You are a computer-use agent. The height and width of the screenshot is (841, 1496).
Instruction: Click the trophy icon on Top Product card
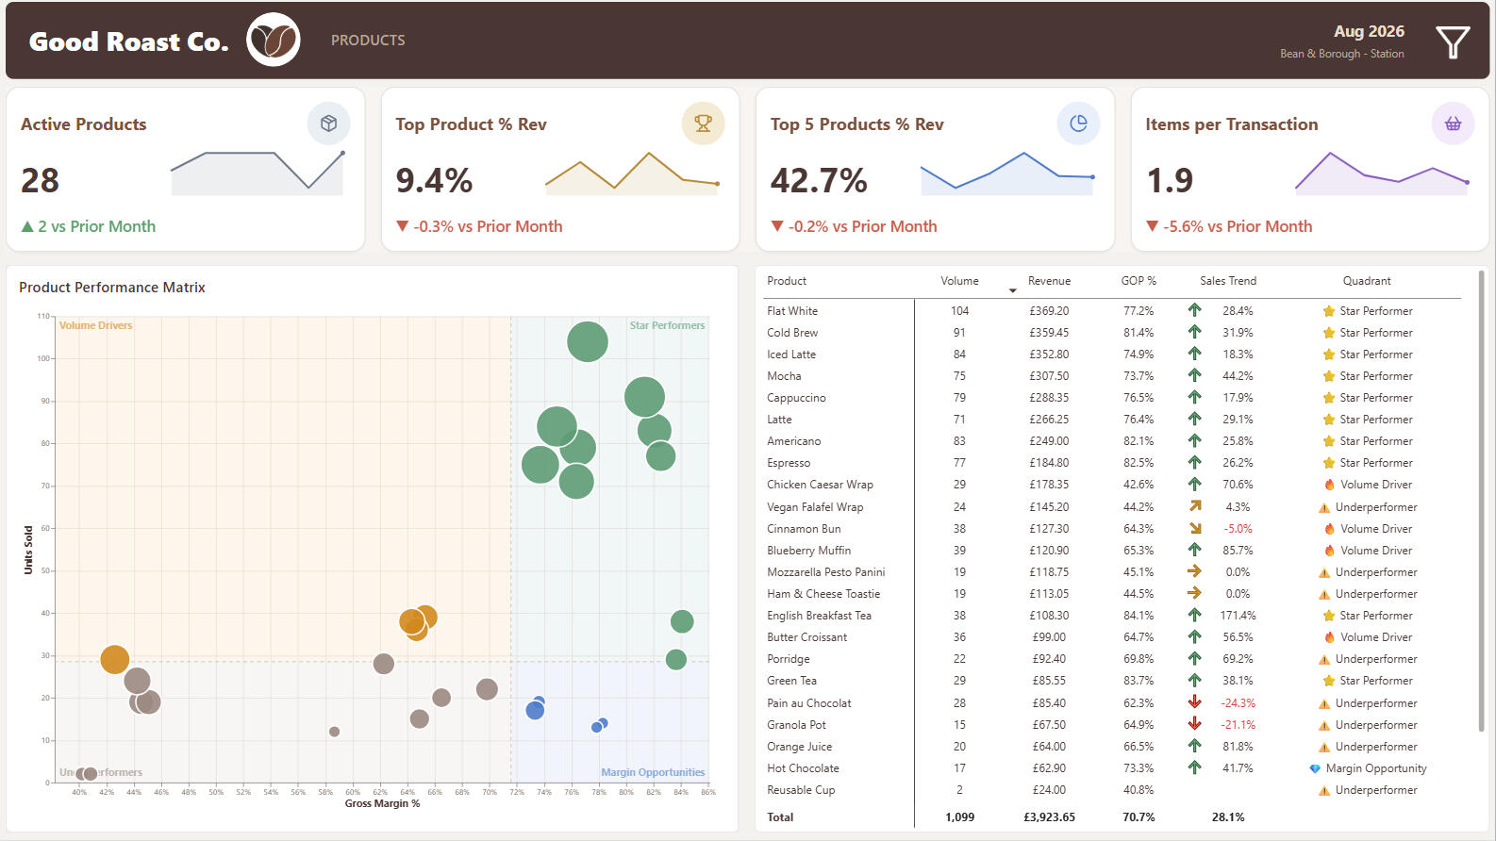pyautogui.click(x=703, y=124)
